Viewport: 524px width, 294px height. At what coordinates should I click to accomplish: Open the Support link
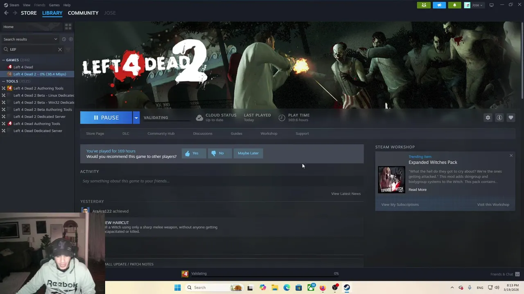(302, 134)
